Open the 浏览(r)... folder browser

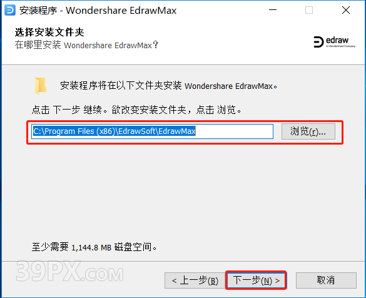308,131
